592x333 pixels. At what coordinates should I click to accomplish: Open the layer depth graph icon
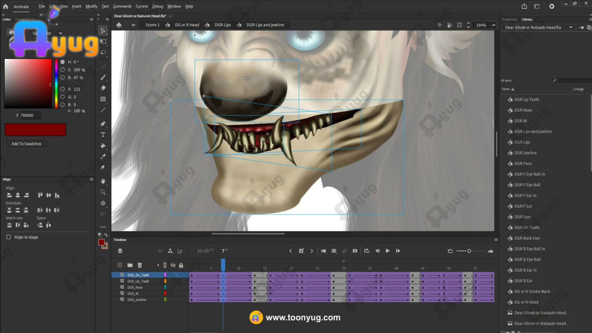180,251
